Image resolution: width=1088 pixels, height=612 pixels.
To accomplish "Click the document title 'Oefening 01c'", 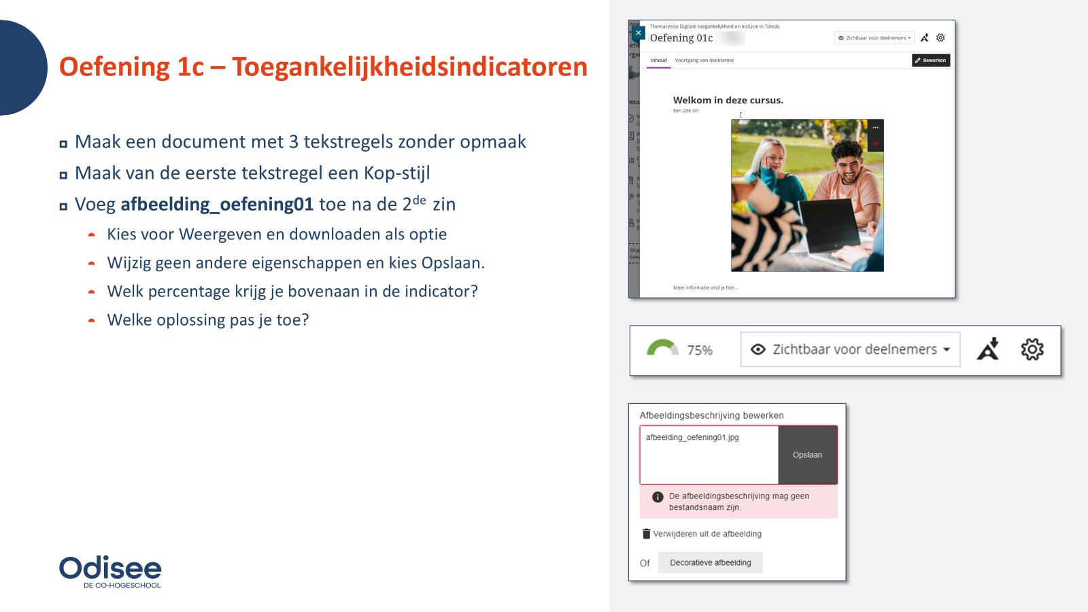I will click(x=681, y=38).
